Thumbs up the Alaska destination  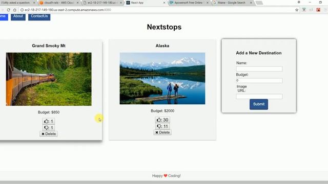[x=162, y=120]
